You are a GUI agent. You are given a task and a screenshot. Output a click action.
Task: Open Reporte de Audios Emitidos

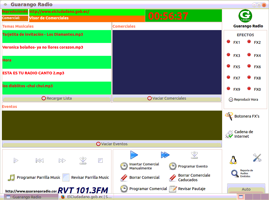point(242,173)
